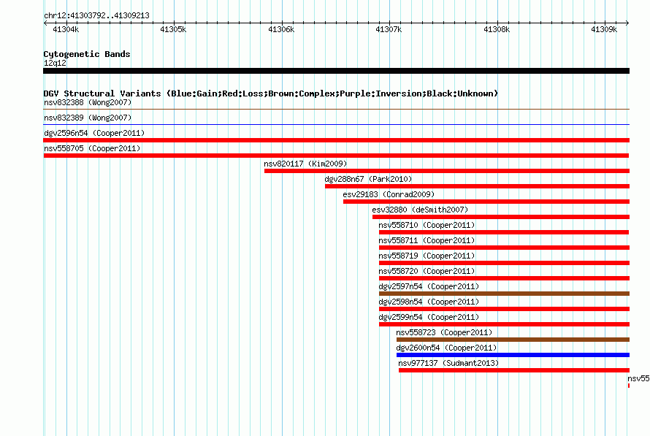The image size is (650, 436).
Task: Click the 41305k ruler tick label
Action: point(173,29)
